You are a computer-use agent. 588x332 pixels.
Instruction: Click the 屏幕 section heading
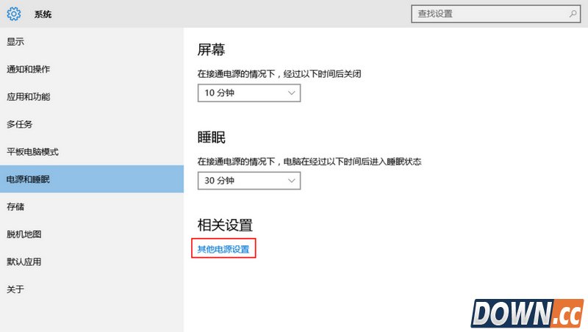click(211, 49)
